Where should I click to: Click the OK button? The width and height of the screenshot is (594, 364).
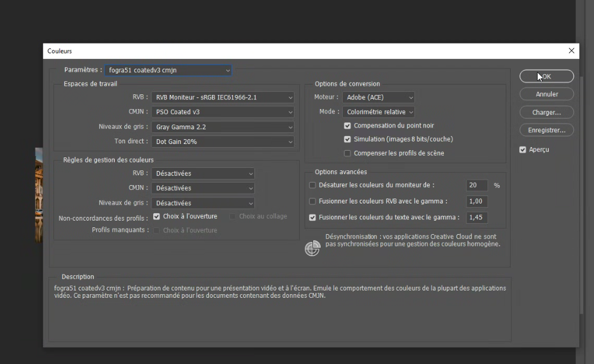tap(546, 77)
